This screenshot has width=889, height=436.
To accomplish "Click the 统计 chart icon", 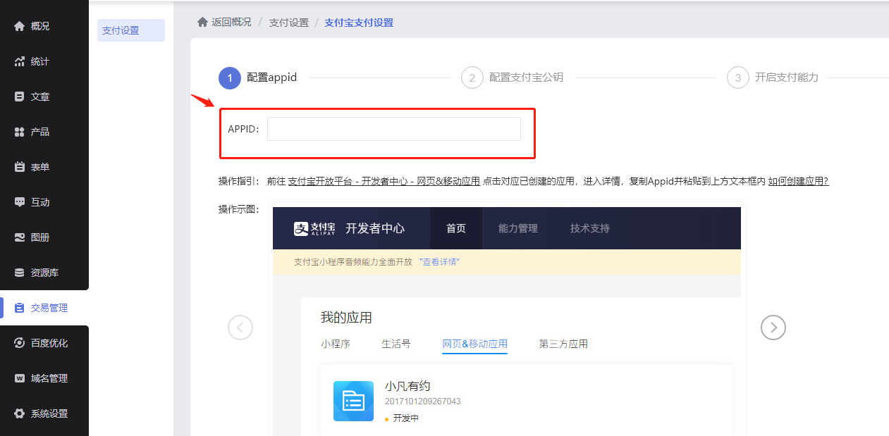I will [x=19, y=61].
